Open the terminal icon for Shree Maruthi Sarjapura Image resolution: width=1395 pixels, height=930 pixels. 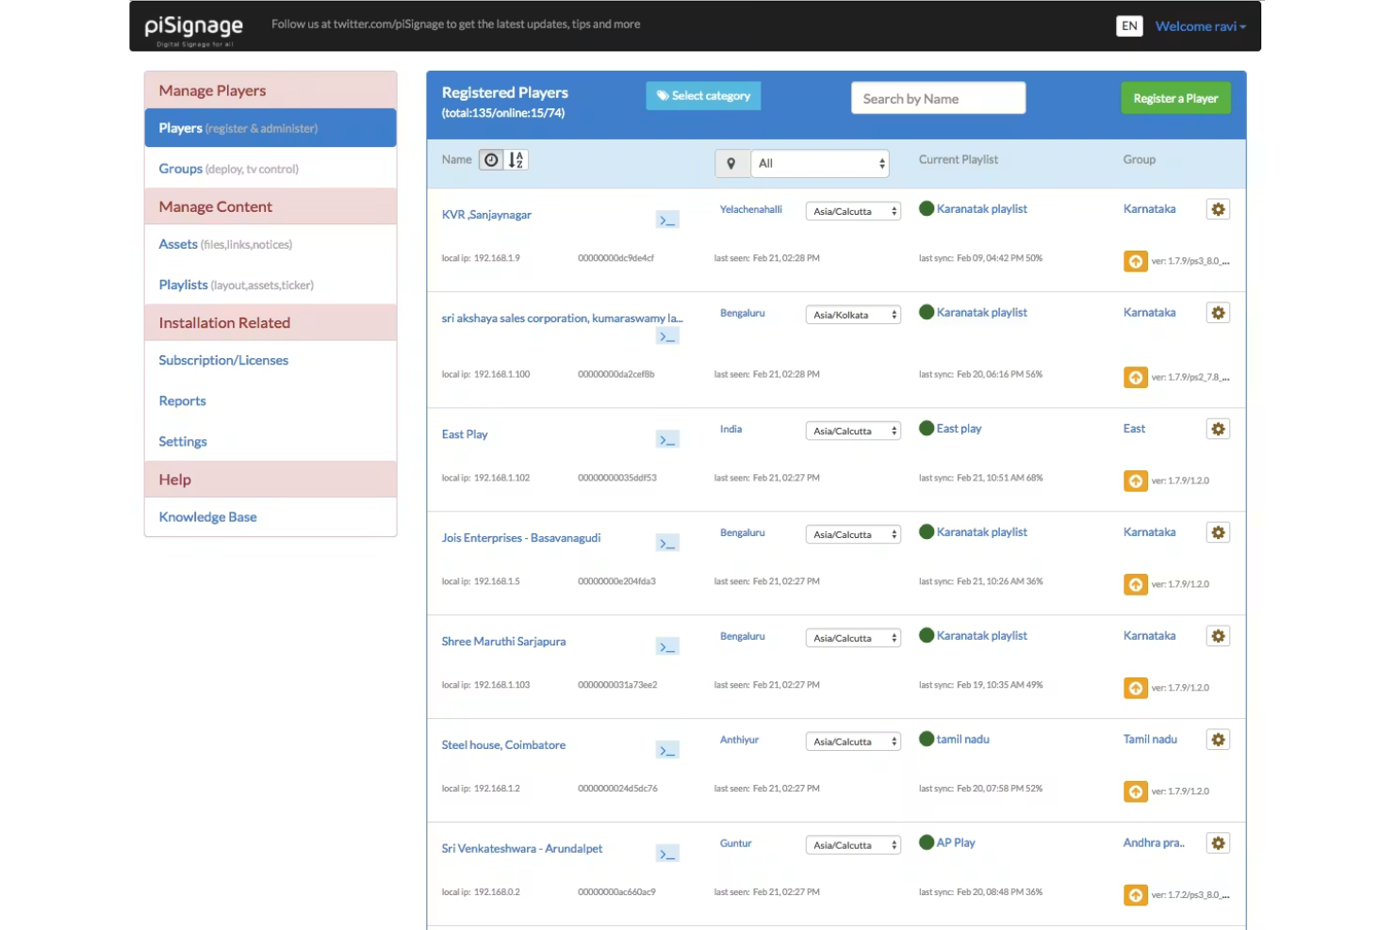pyautogui.click(x=667, y=646)
